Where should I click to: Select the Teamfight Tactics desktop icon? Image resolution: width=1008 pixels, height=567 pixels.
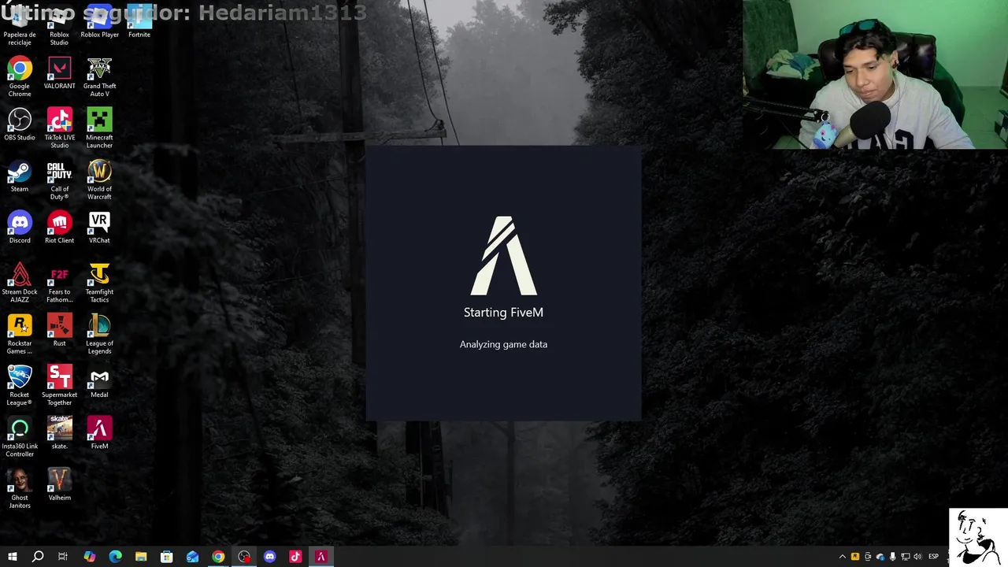99,282
